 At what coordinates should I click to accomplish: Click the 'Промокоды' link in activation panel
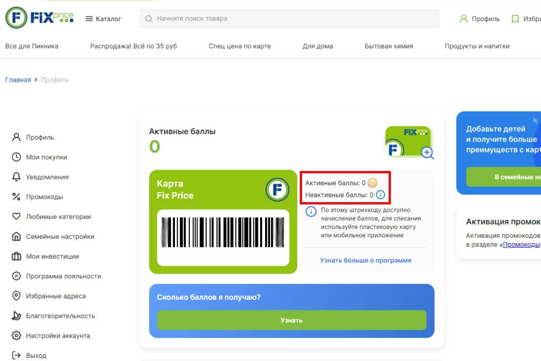[x=521, y=245]
